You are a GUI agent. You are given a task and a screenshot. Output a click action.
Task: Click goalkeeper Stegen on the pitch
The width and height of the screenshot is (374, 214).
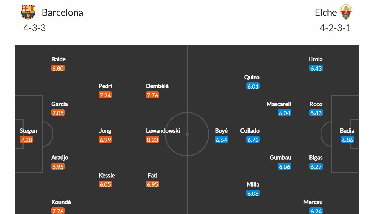(28, 131)
